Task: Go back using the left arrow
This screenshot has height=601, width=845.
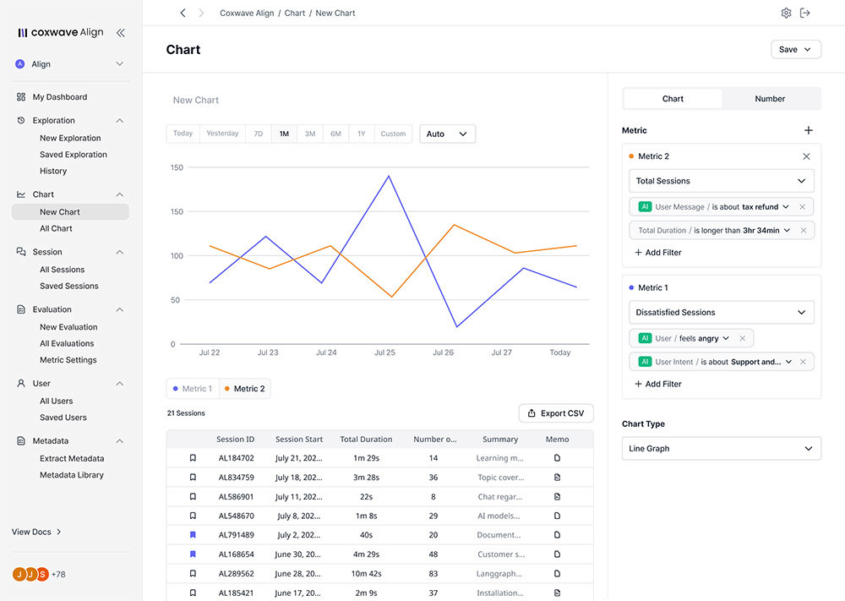Action: (x=183, y=14)
